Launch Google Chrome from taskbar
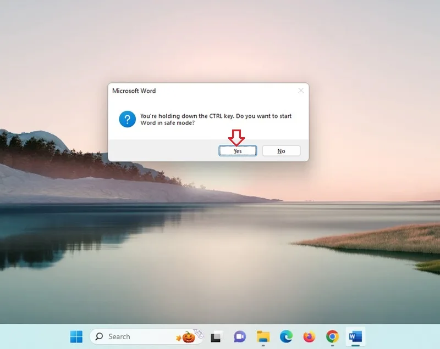This screenshot has width=440, height=349. [x=332, y=336]
